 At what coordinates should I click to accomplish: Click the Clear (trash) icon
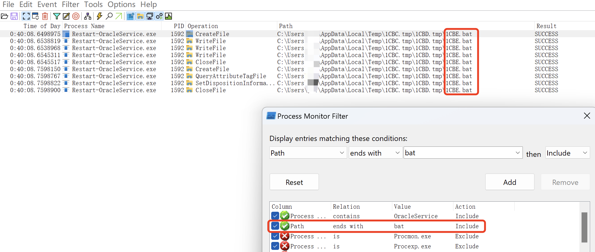(x=45, y=16)
